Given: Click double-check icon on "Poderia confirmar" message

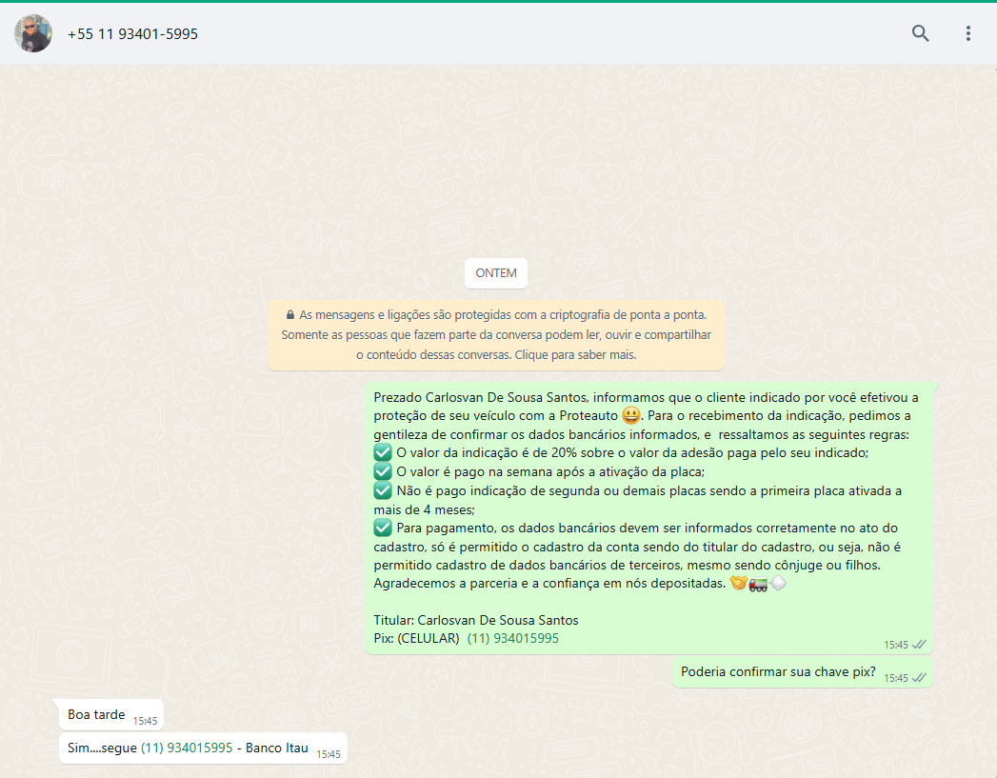Looking at the screenshot, I should (x=919, y=678).
